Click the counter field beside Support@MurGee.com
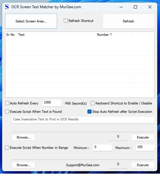 pyautogui.click(x=118, y=165)
